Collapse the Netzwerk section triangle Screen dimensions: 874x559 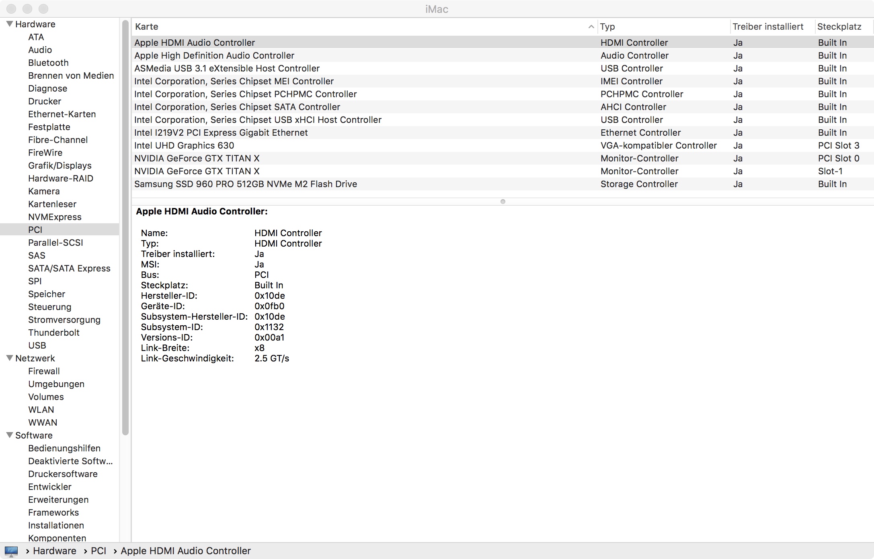(10, 358)
